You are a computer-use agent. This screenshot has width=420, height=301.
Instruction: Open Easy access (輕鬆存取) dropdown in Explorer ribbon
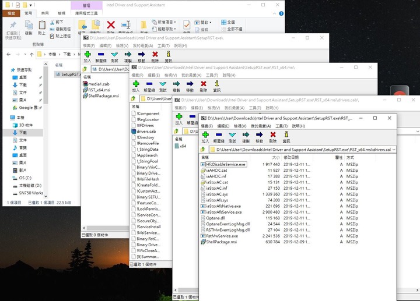coord(164,29)
